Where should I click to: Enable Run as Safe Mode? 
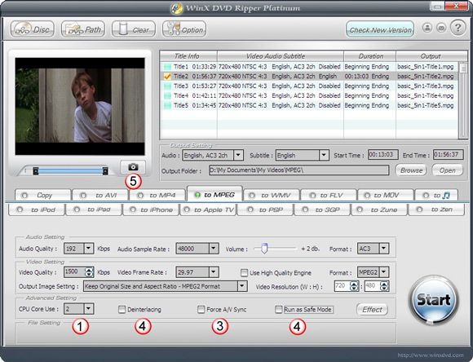[x=279, y=310]
